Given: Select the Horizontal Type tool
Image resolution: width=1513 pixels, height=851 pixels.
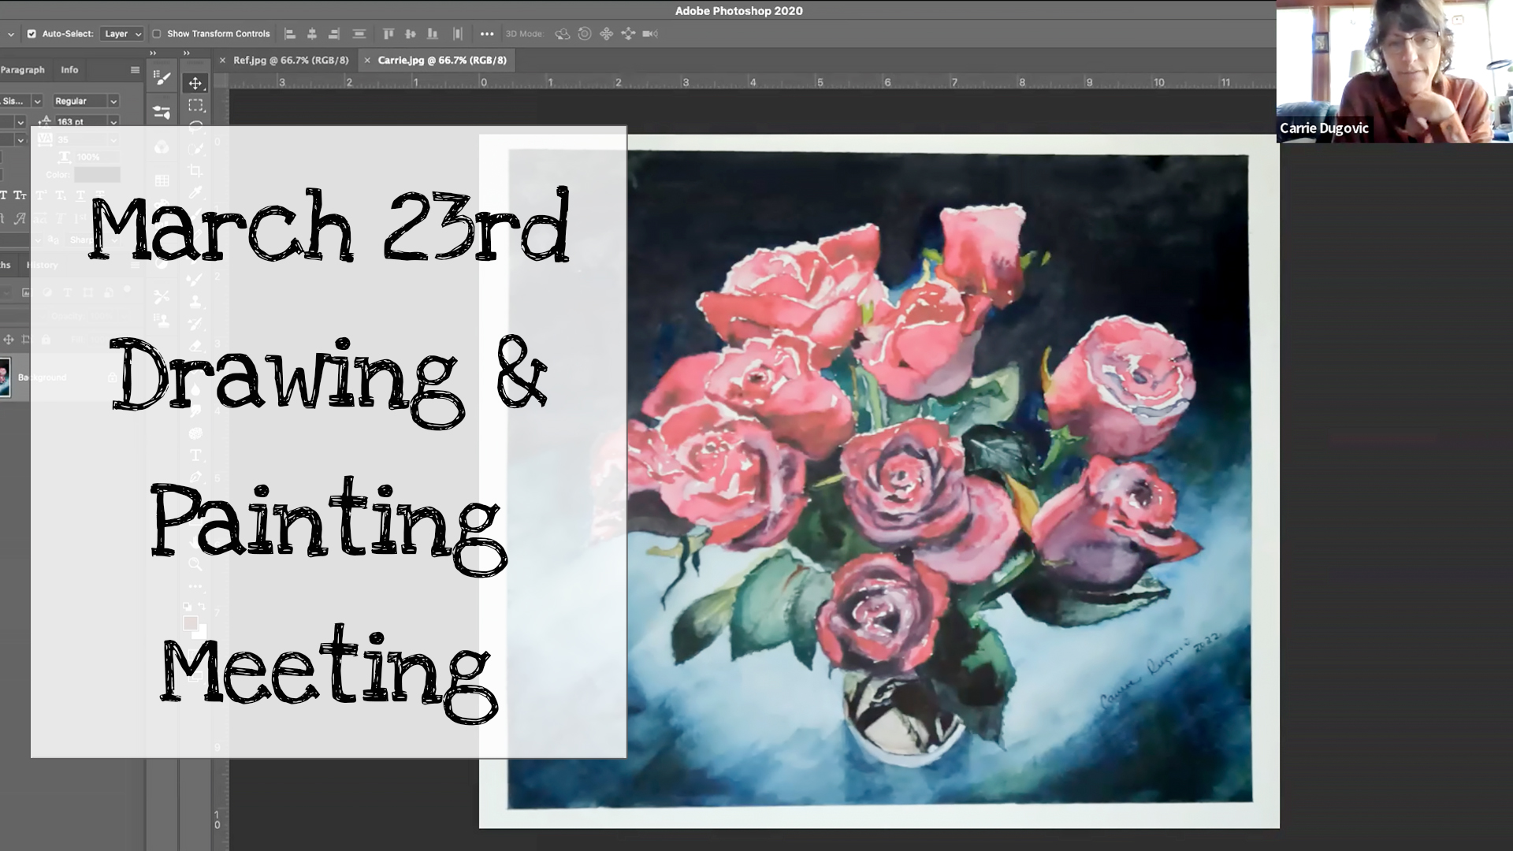Looking at the screenshot, I should point(195,455).
